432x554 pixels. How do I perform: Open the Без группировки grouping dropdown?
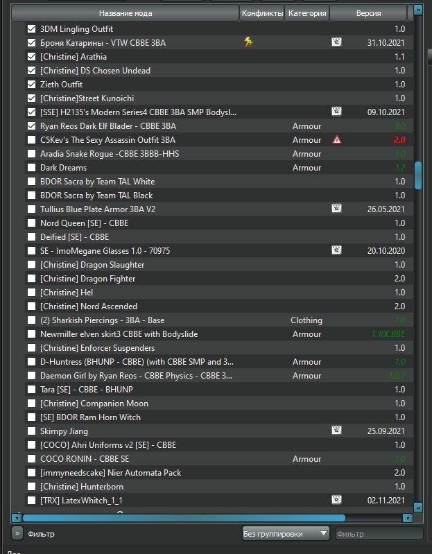tap(286, 533)
